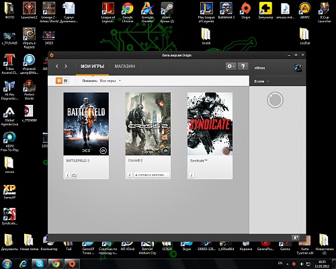The height and width of the screenshot is (269, 336).
Task: Click the volume icon in system tray
Action: point(302,264)
